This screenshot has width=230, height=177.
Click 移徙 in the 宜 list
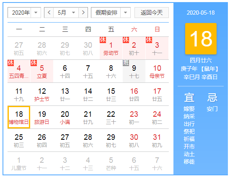click(x=189, y=162)
